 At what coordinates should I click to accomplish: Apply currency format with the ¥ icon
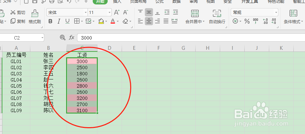235,21
